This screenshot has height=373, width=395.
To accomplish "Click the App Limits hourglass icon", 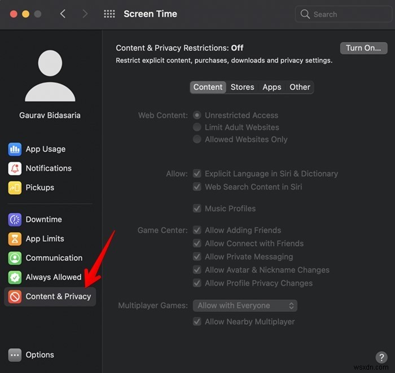I will click(x=15, y=239).
